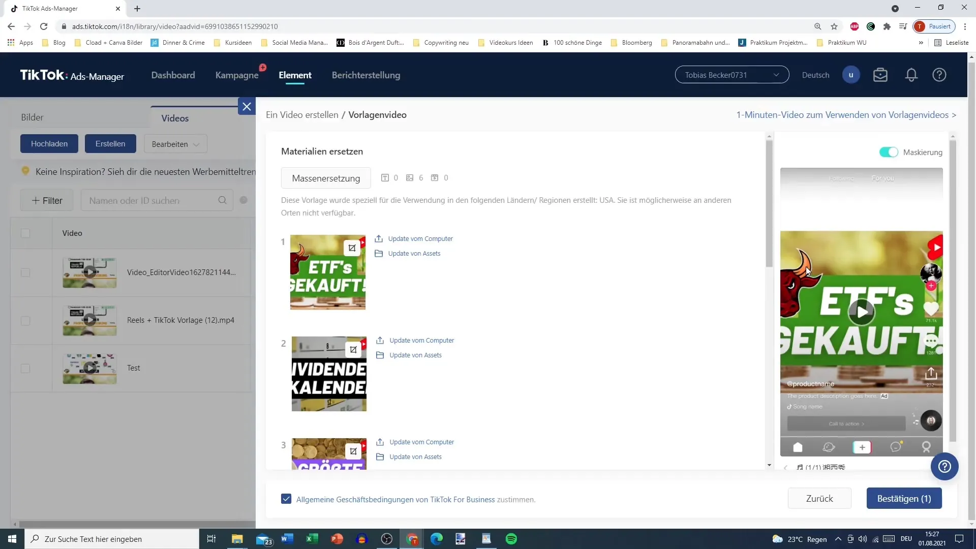The height and width of the screenshot is (549, 976).
Task: Bookmark this page with star icon
Action: tap(834, 26)
